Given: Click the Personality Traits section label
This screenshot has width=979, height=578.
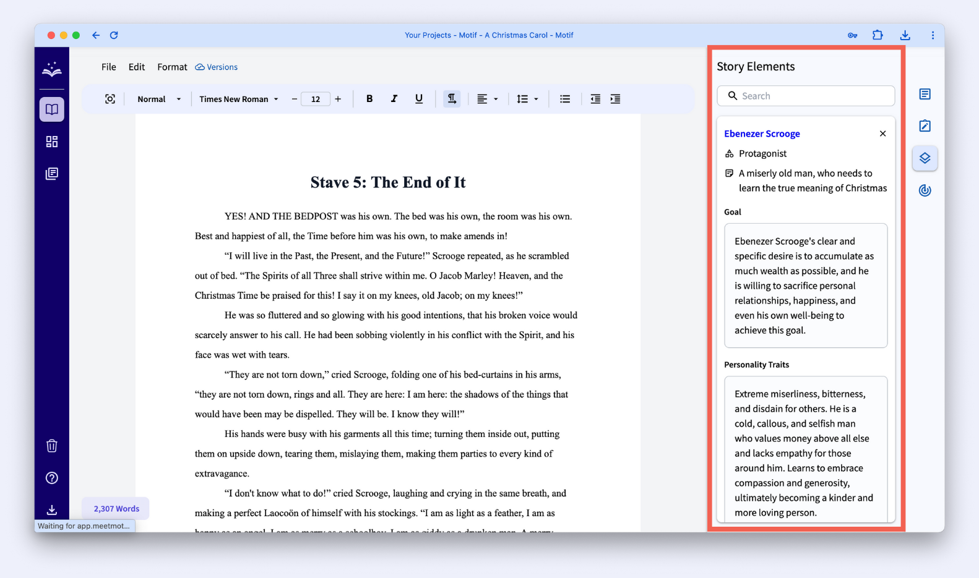Looking at the screenshot, I should (757, 365).
